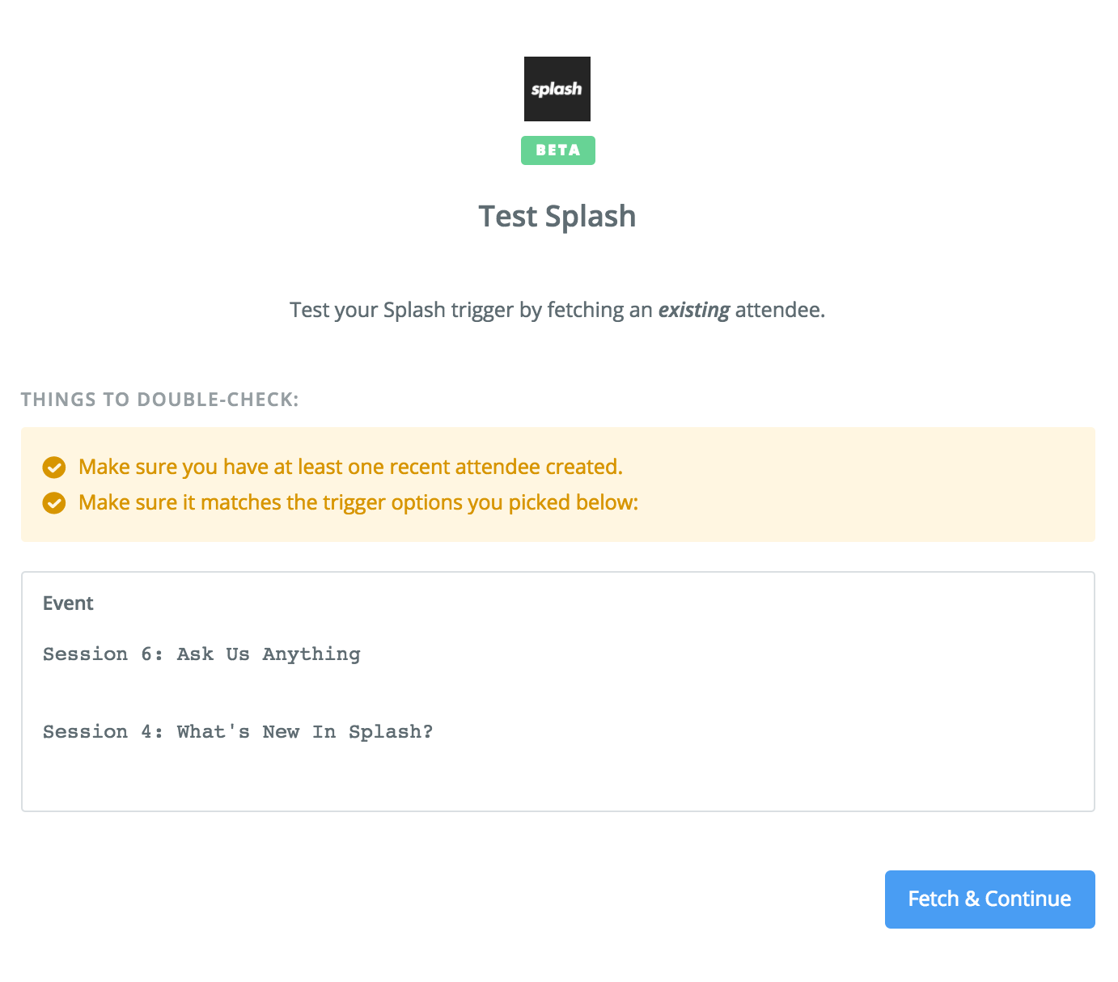Click the checkmark icon beside recent attendee reminder
This screenshot has width=1118, height=982.
(x=54, y=468)
